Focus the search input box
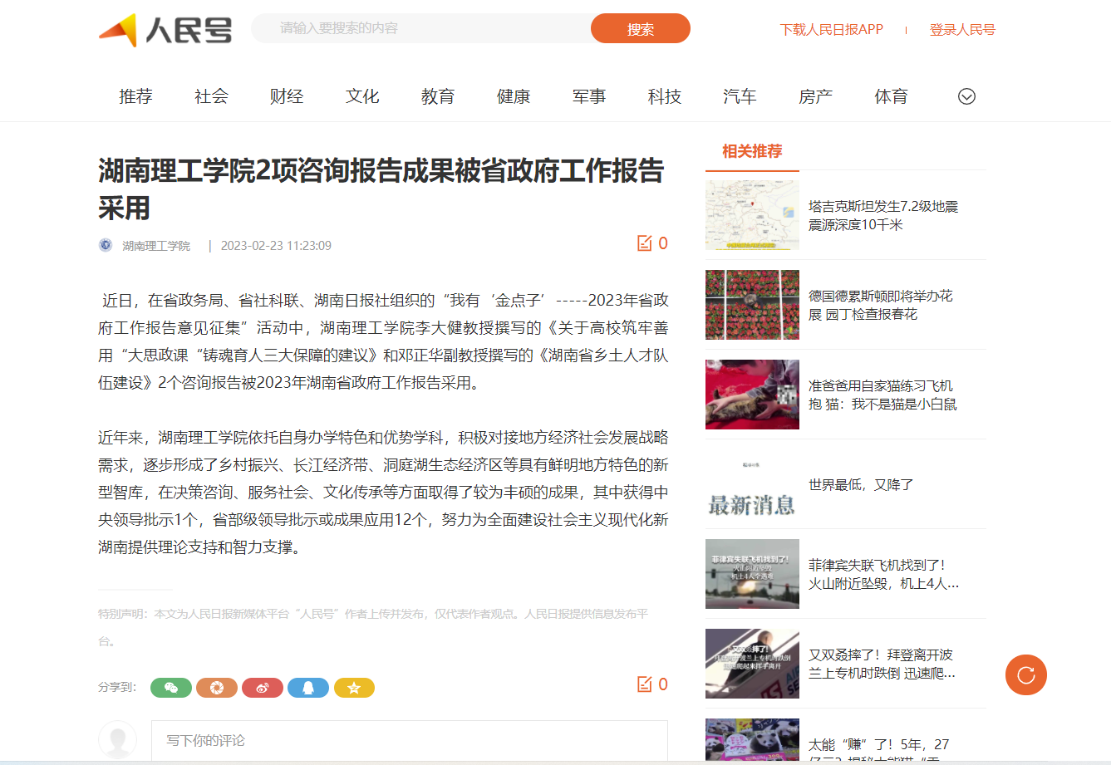The image size is (1111, 765). [x=421, y=28]
